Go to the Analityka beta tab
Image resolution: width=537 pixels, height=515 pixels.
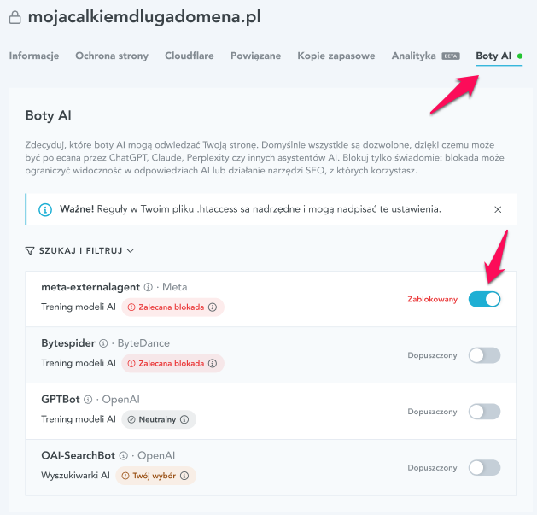tap(426, 56)
